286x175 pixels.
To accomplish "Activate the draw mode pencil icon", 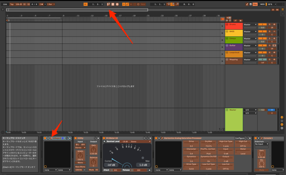I will (247, 4).
